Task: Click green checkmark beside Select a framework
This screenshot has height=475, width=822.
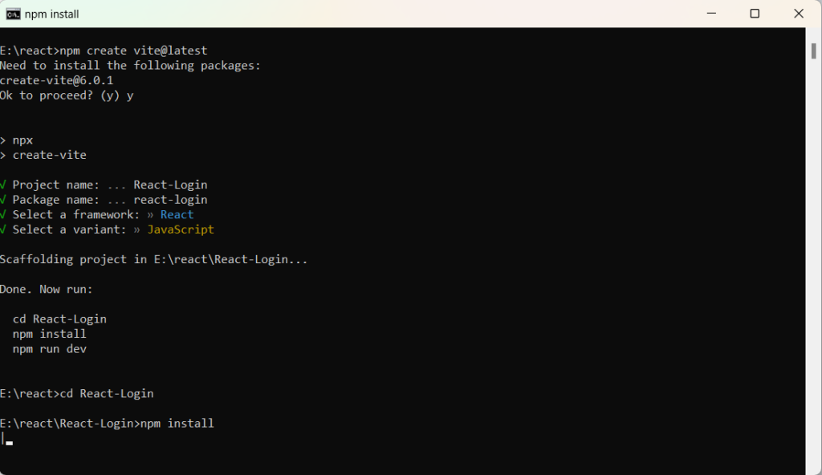Action: 3,214
